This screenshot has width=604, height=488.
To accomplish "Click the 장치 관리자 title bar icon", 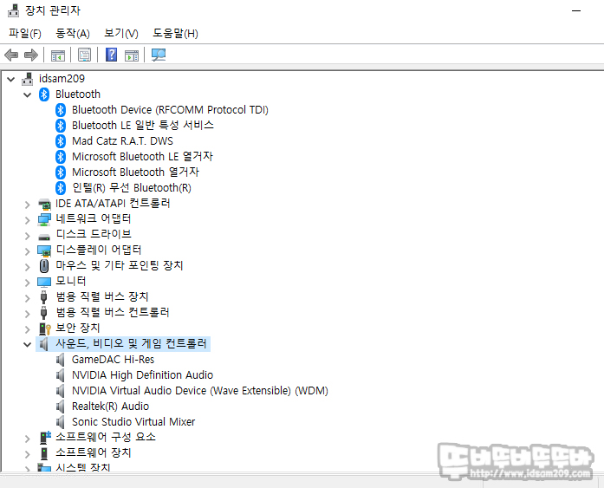I will [14, 10].
